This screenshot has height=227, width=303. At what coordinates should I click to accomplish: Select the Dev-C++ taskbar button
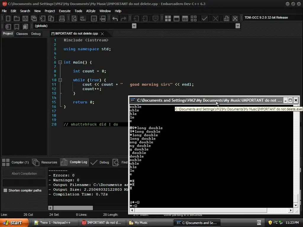coord(102,223)
